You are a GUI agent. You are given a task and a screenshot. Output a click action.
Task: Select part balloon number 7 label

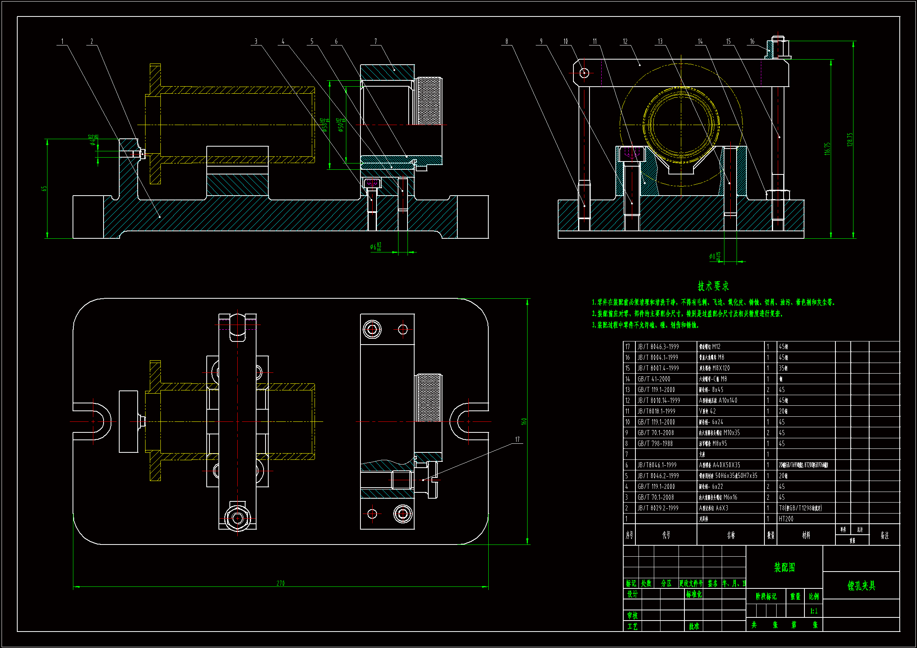coord(375,41)
